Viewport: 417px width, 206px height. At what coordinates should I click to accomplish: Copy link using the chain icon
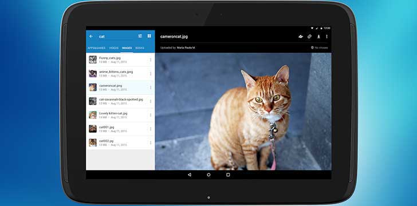pyautogui.click(x=309, y=37)
